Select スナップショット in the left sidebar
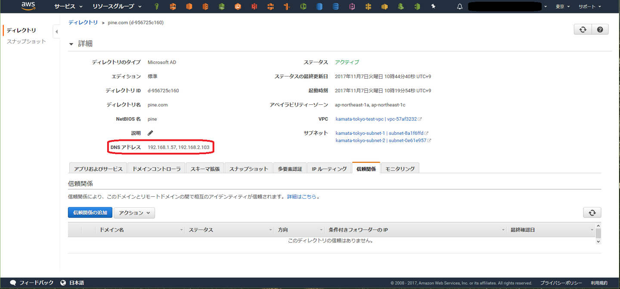 pos(26,41)
